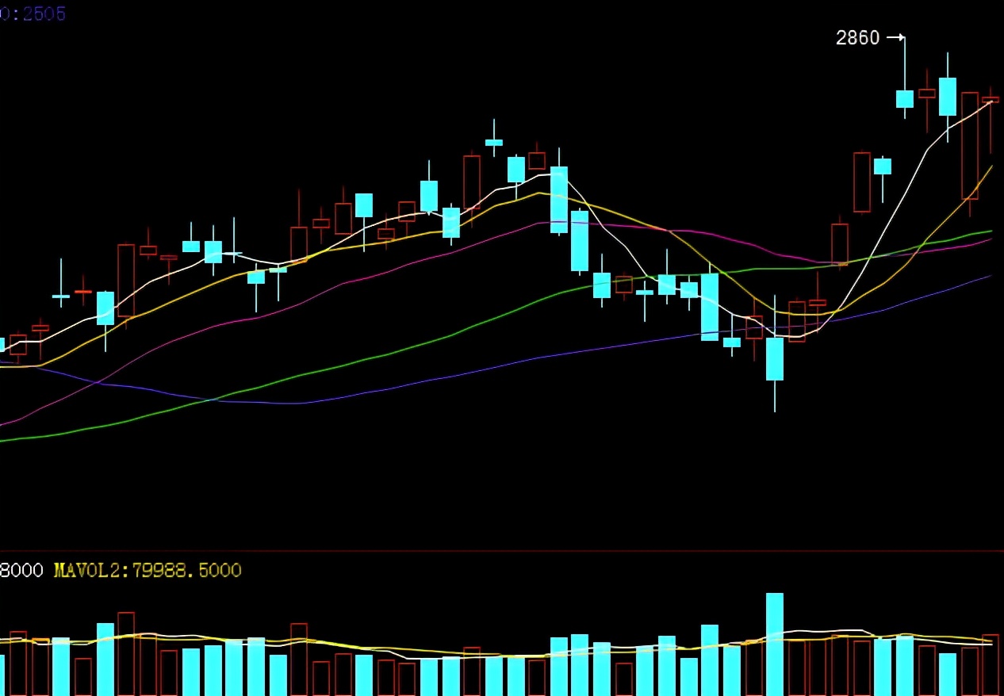Select the tallest hollow red volume bar
Viewport: 1004px width, 696px height.
[x=126, y=654]
